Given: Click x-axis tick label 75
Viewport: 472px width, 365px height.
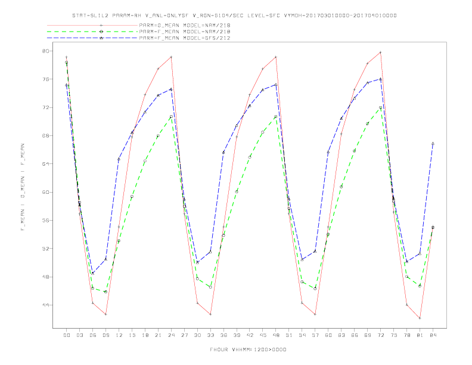Looking at the screenshot, I should pos(394,335).
